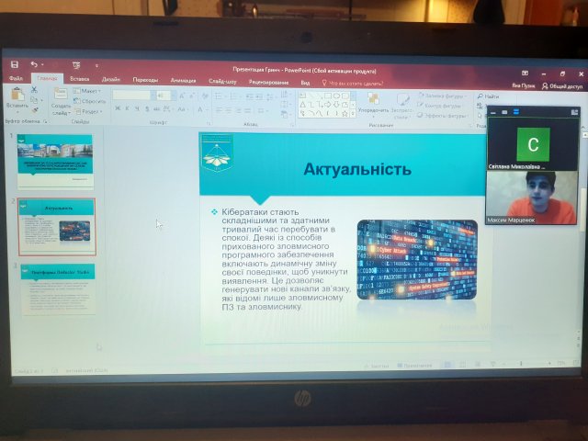This screenshot has width=588, height=441.
Task: Click the Create slide (Создать слайд) icon
Action: [61, 96]
